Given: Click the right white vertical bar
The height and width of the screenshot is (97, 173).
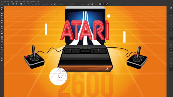Looking at the screenshot, I should [124, 37].
